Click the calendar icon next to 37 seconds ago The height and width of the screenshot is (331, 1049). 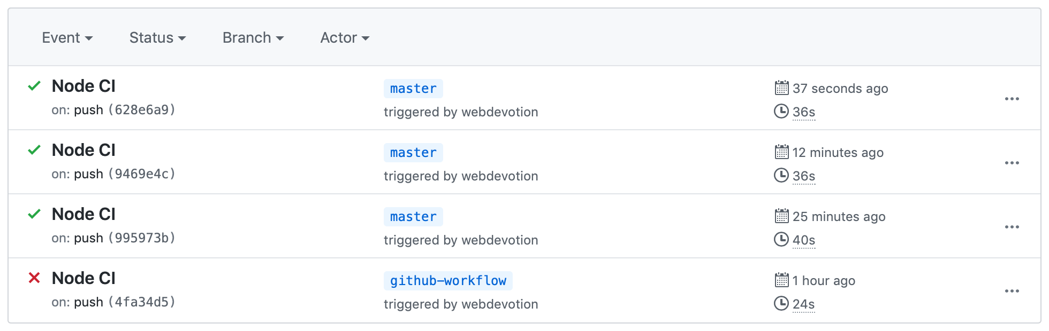pyautogui.click(x=782, y=89)
